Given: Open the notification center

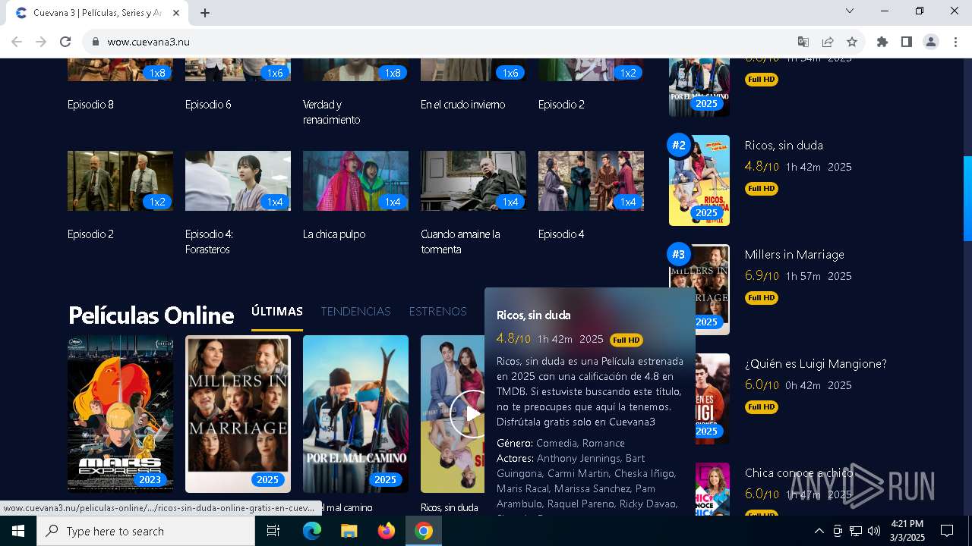Looking at the screenshot, I should pos(947,531).
